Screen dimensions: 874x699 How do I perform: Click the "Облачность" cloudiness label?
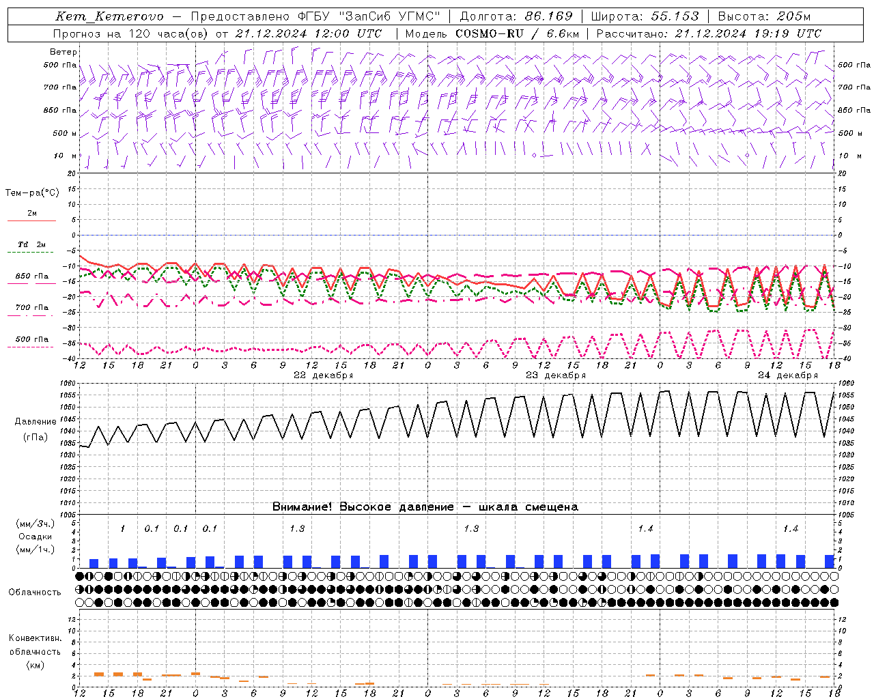pos(35,593)
